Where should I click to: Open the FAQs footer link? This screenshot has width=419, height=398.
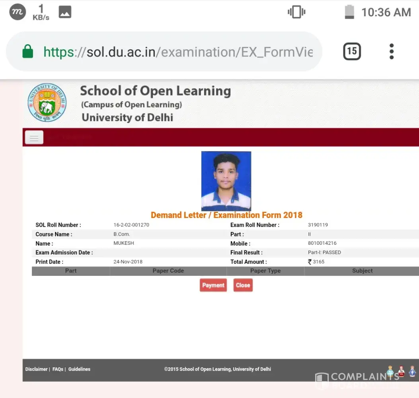click(58, 369)
